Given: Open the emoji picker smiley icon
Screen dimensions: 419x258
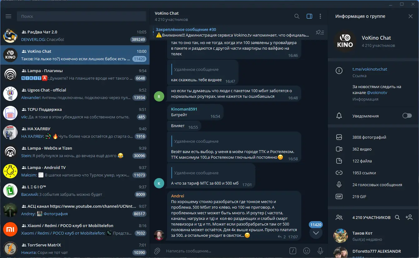Looking at the screenshot, I should (x=307, y=251).
